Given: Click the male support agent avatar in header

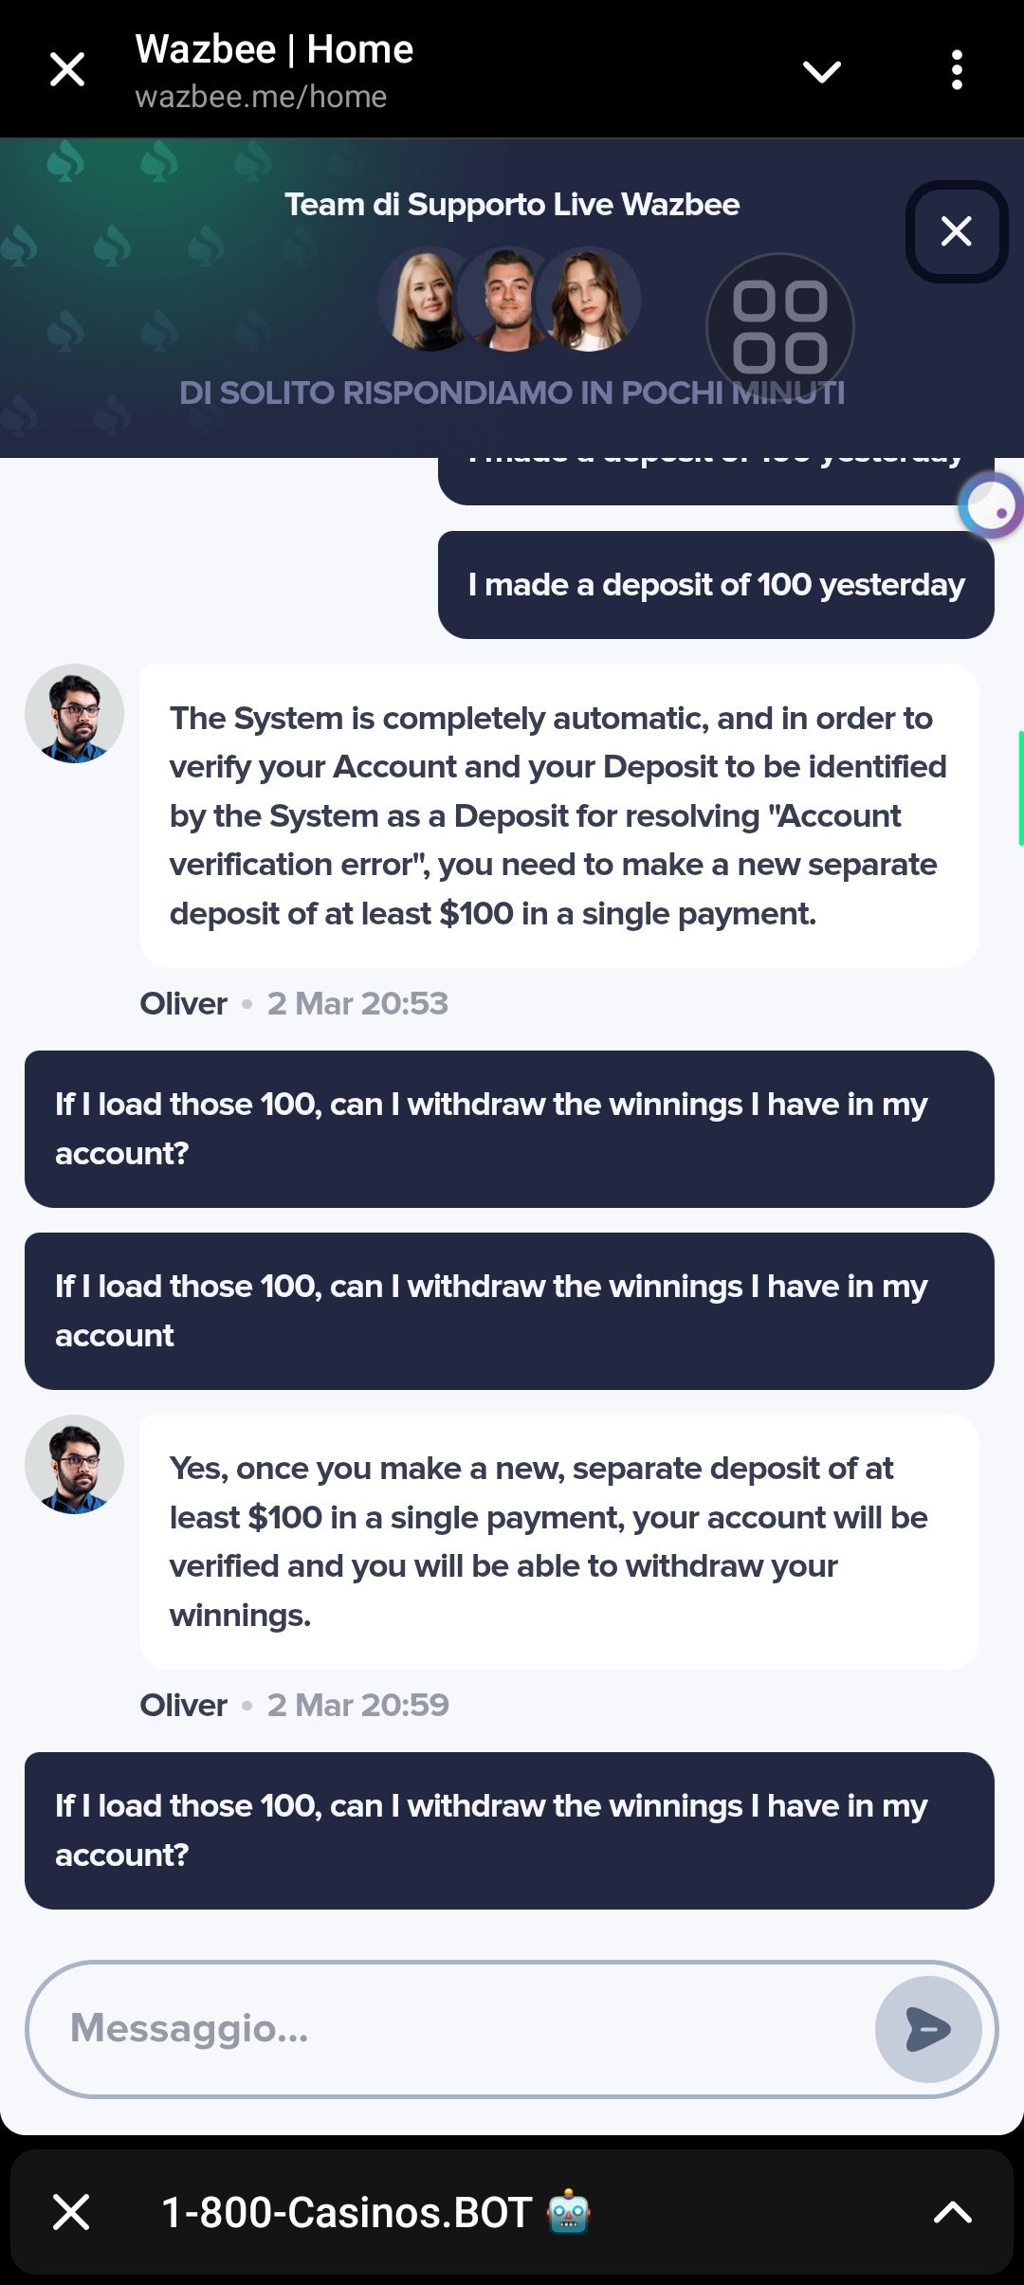Looking at the screenshot, I should (x=505, y=300).
